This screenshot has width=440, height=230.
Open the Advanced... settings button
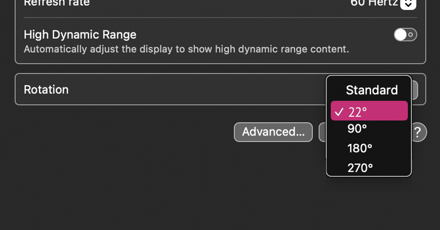coord(273,132)
